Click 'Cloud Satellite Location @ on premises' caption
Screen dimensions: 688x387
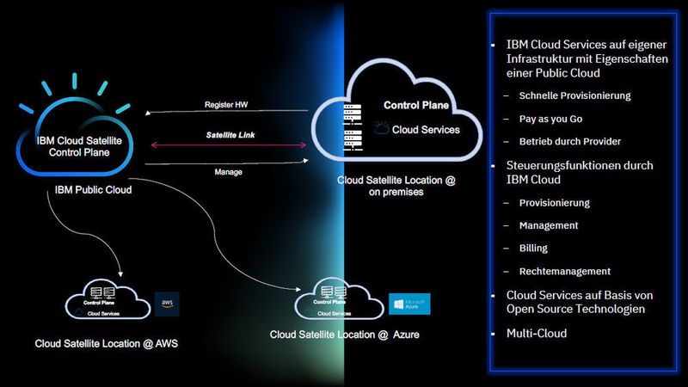[396, 186]
